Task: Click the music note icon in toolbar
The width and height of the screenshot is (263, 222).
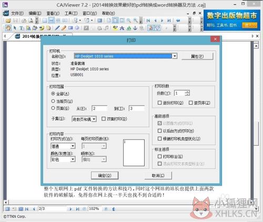Action: click(x=106, y=28)
